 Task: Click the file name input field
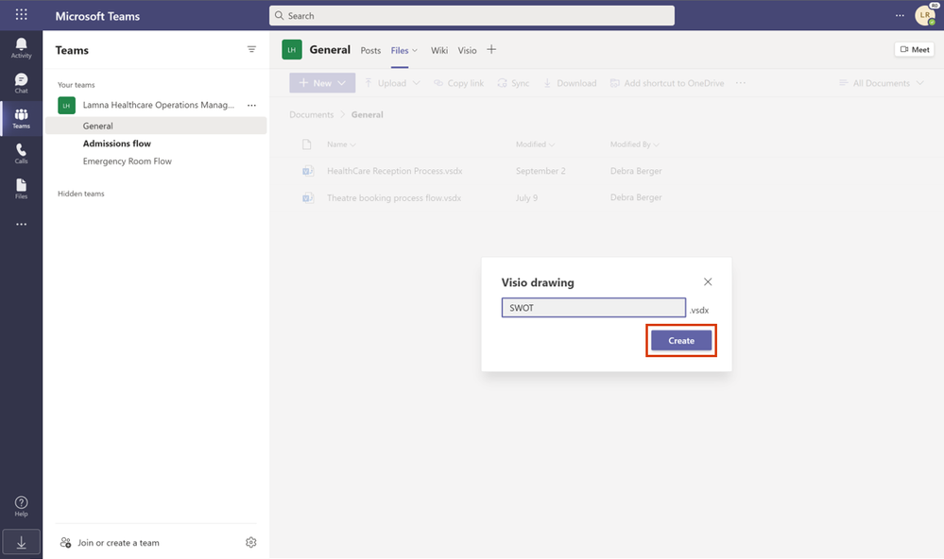593,308
